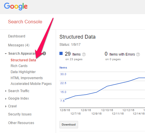Image resolution: width=145 pixels, height=133 pixels.
Task: Click the 12/11/16 axis label
Action: [x=118, y=114]
